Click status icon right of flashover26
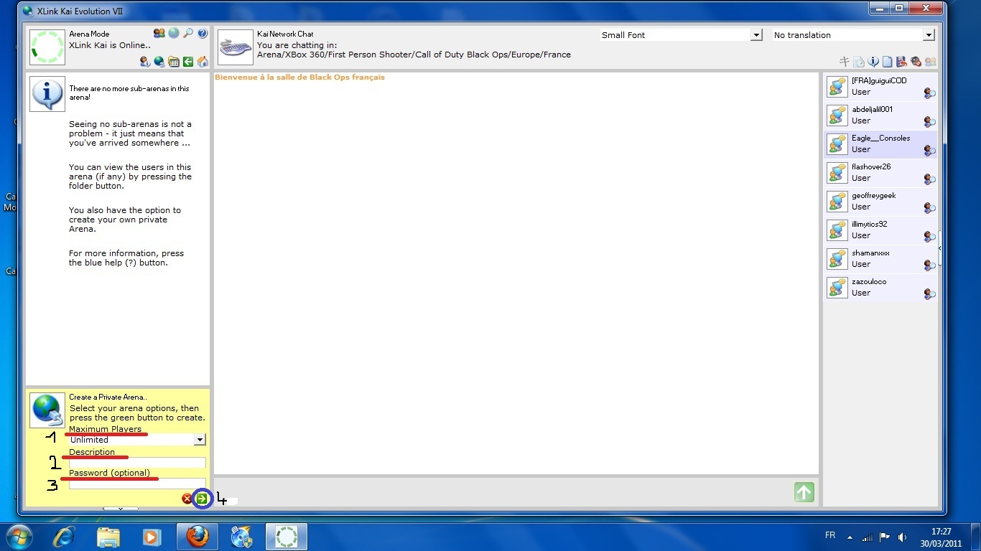 (929, 179)
